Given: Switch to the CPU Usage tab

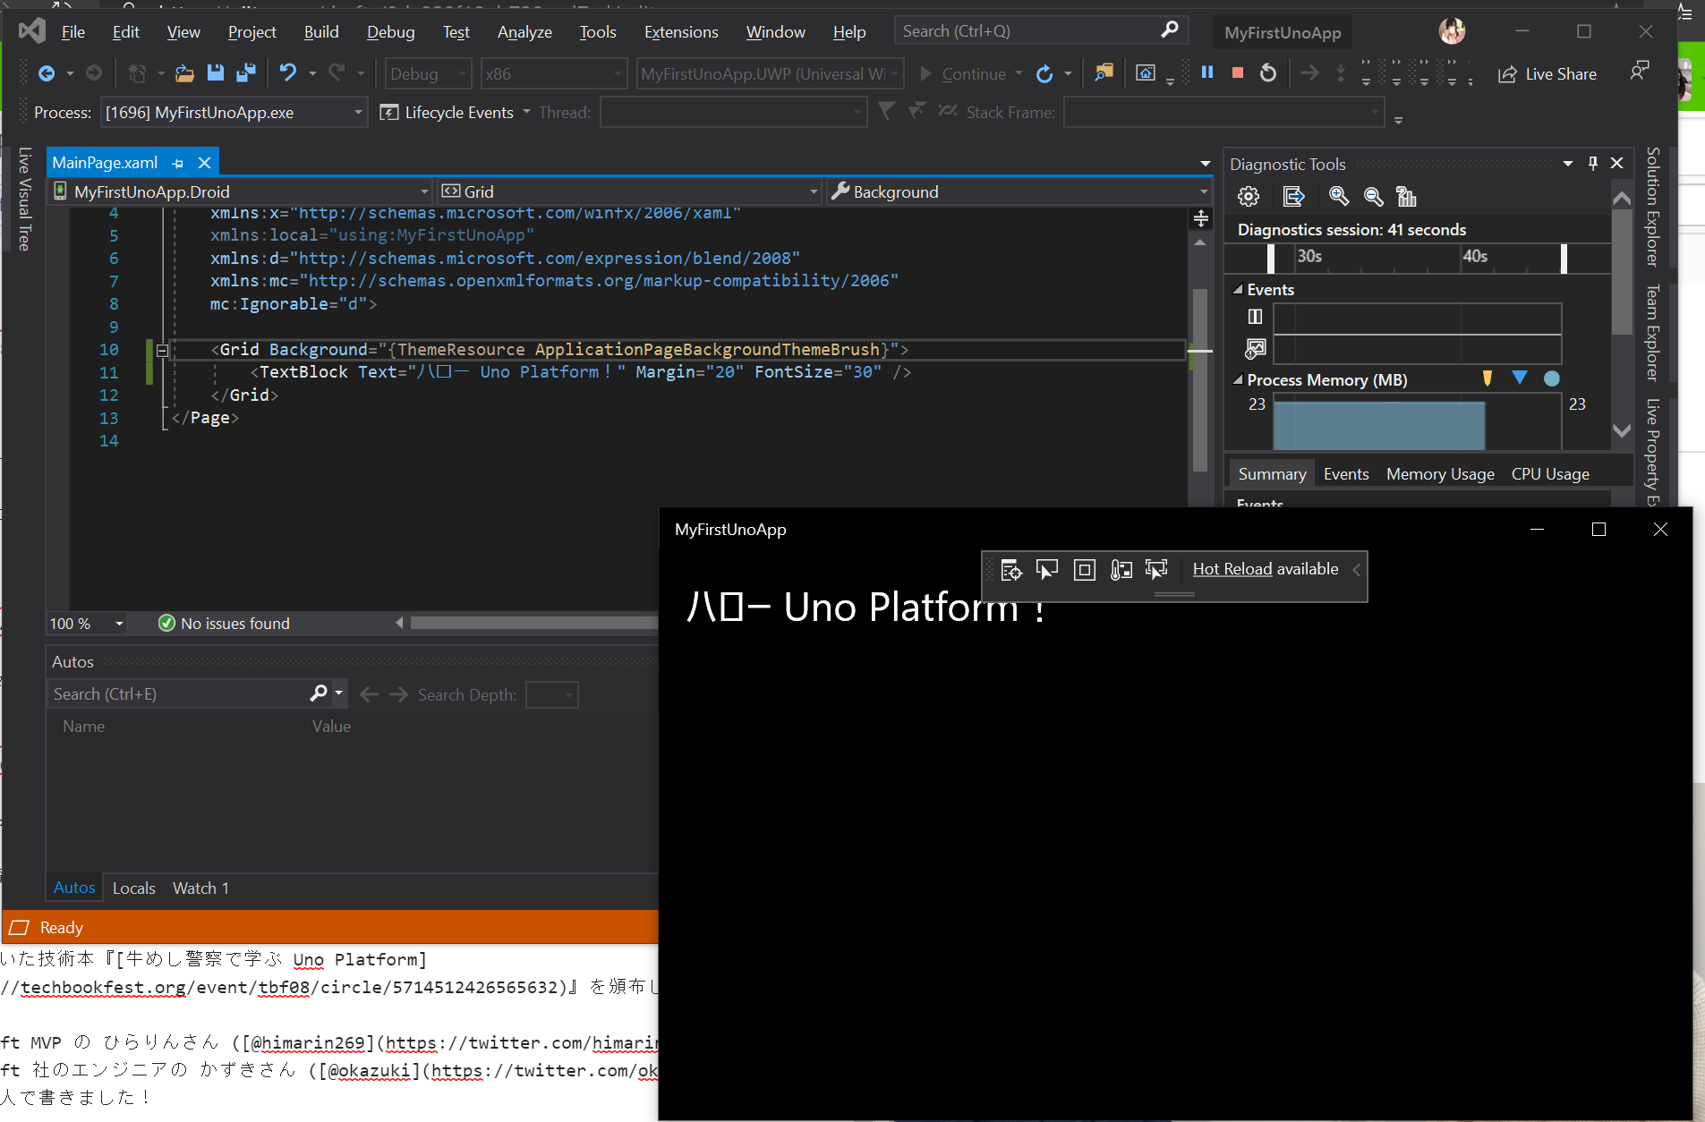Looking at the screenshot, I should 1550,474.
